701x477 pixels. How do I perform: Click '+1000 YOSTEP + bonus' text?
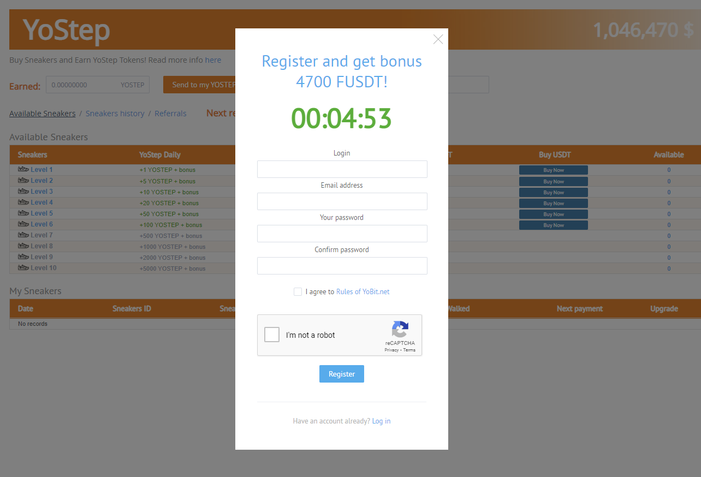click(x=173, y=247)
